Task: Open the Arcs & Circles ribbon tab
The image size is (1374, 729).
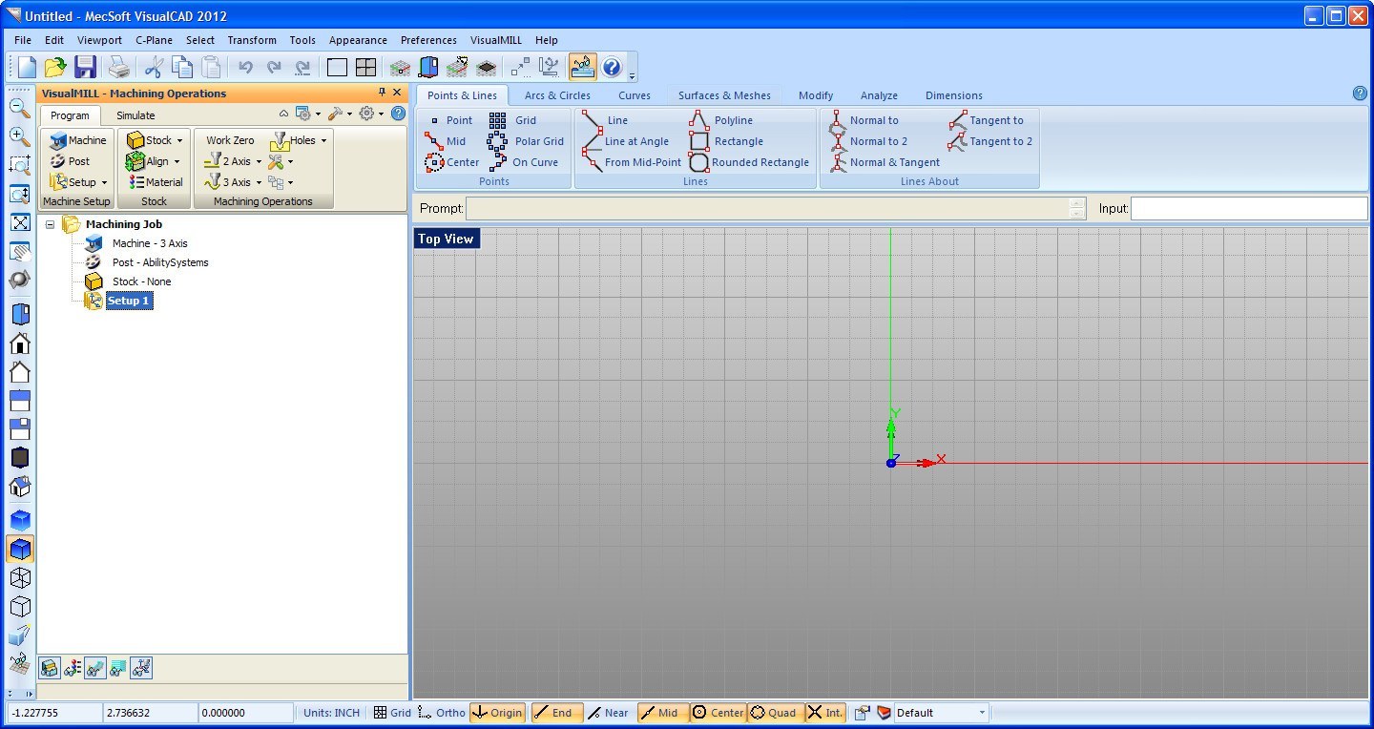Action: click(557, 95)
